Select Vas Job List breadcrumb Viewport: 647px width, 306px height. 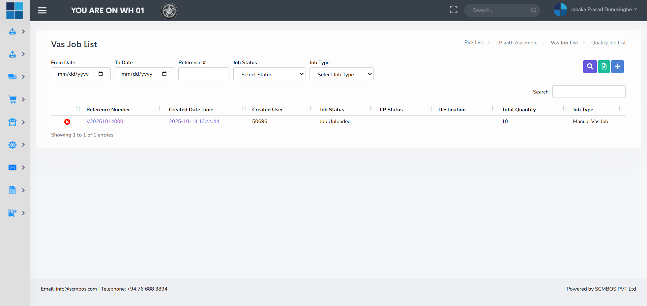click(x=564, y=43)
